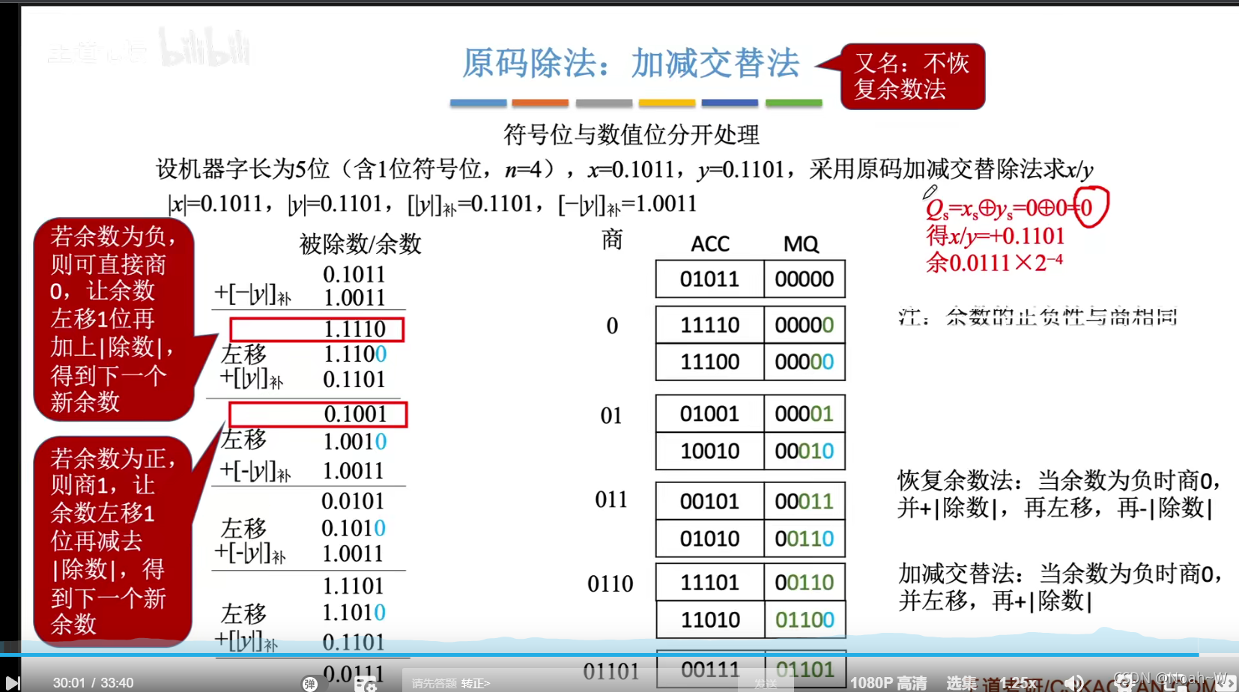Click the ACC cell 11100
Image resolution: width=1239 pixels, height=692 pixels.
709,362
